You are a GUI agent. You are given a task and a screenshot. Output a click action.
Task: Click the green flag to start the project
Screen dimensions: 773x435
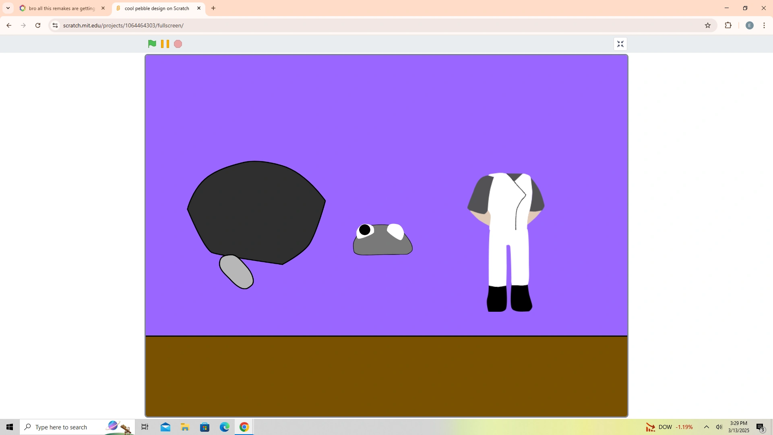152,43
